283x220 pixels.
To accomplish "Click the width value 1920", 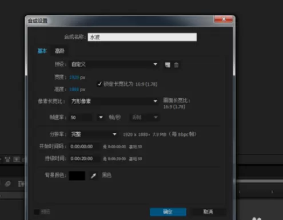I will pyautogui.click(x=74, y=78).
